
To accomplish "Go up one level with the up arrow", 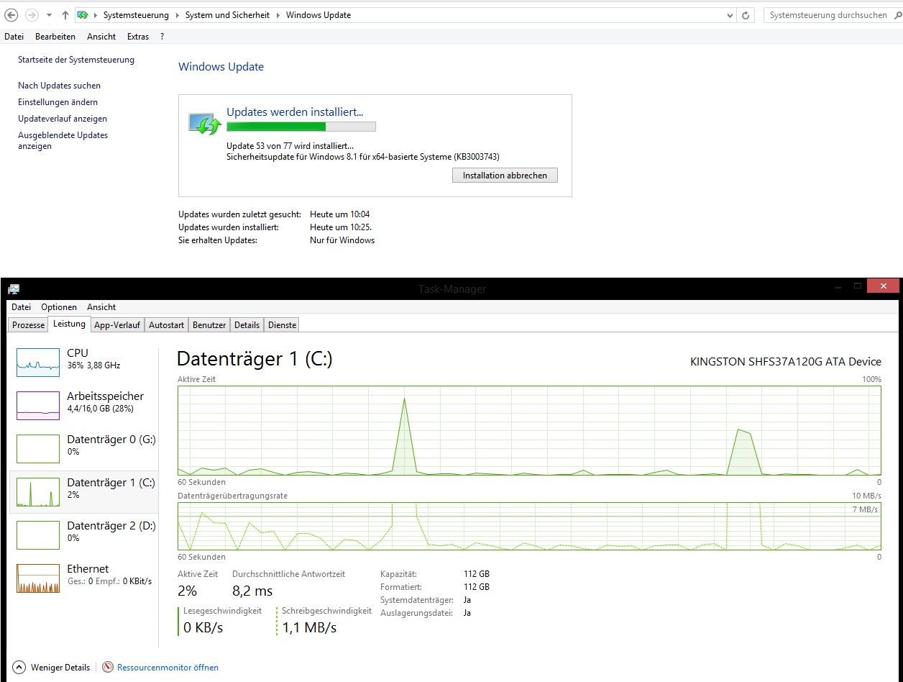I will (x=65, y=15).
